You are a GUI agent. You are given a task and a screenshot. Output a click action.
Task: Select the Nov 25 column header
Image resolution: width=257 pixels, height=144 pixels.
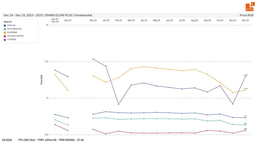(x=233, y=20)
